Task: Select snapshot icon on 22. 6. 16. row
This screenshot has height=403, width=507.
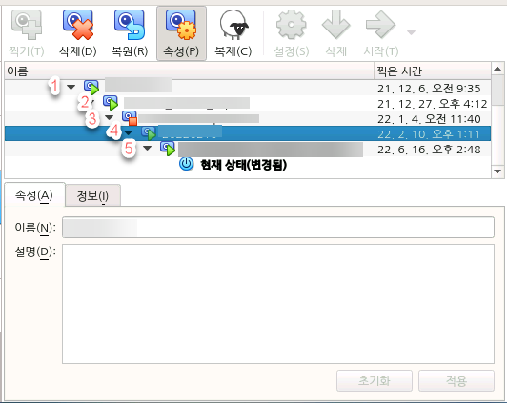Action: point(168,149)
